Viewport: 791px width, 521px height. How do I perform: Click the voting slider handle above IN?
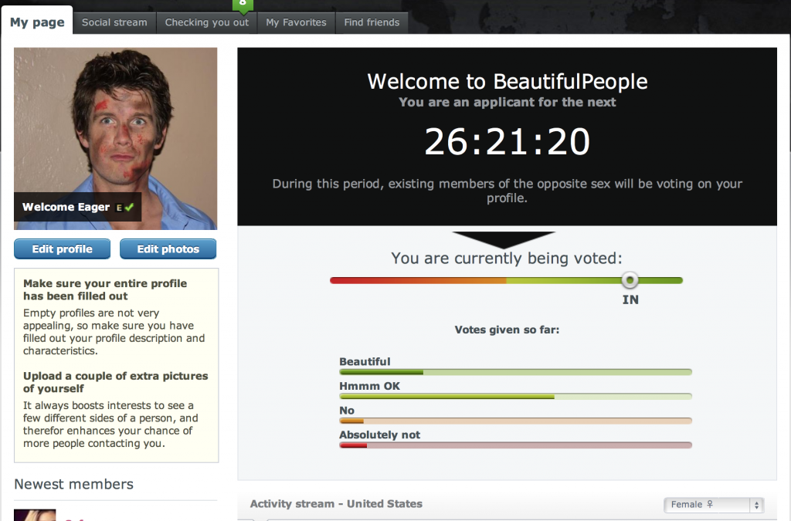pyautogui.click(x=630, y=280)
